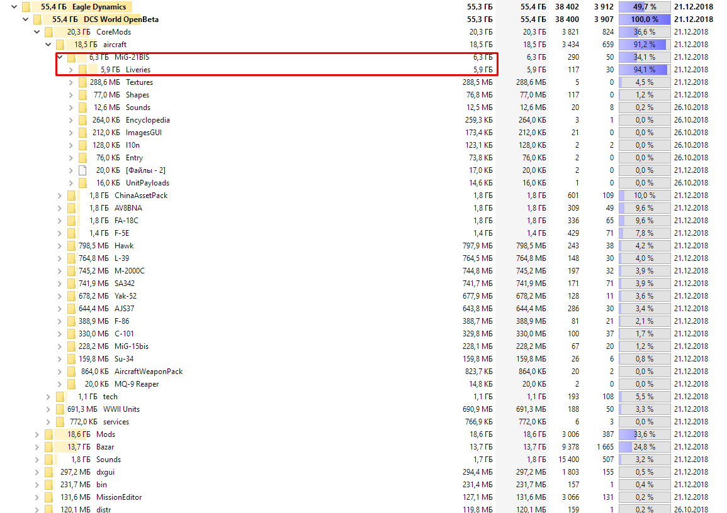This screenshot has height=513, width=727.
Task: Expand the Mods folder
Action: (37, 434)
